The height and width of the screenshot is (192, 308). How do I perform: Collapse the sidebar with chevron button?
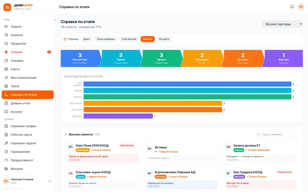[56, 20]
